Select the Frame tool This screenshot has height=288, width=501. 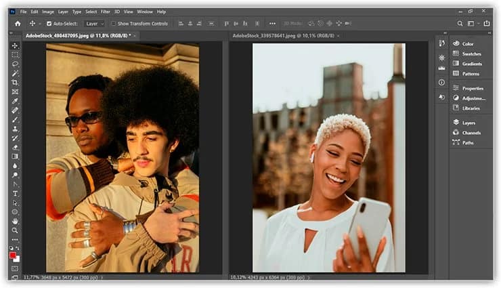coord(15,91)
